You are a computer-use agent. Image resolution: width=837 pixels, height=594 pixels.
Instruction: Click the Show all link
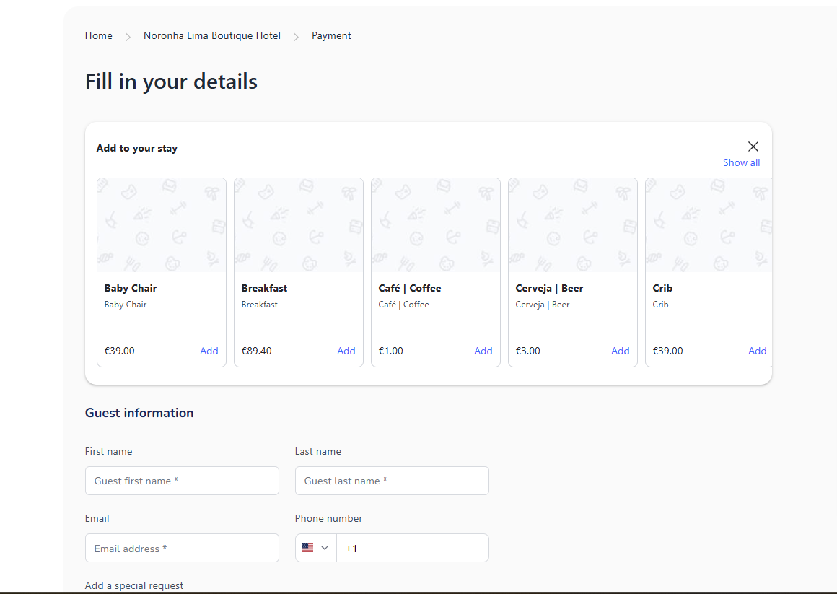(x=741, y=162)
